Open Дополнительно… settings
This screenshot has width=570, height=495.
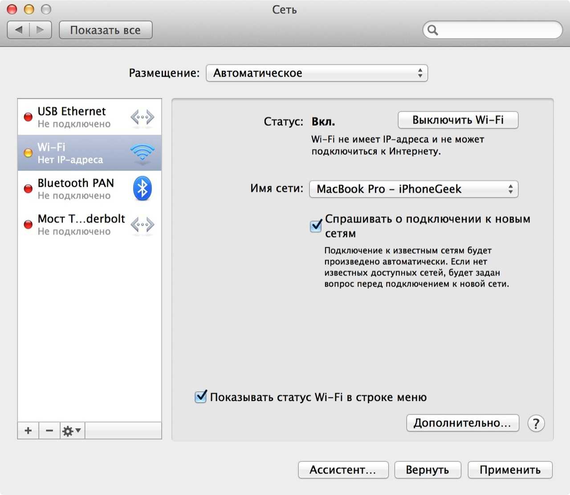(x=463, y=423)
